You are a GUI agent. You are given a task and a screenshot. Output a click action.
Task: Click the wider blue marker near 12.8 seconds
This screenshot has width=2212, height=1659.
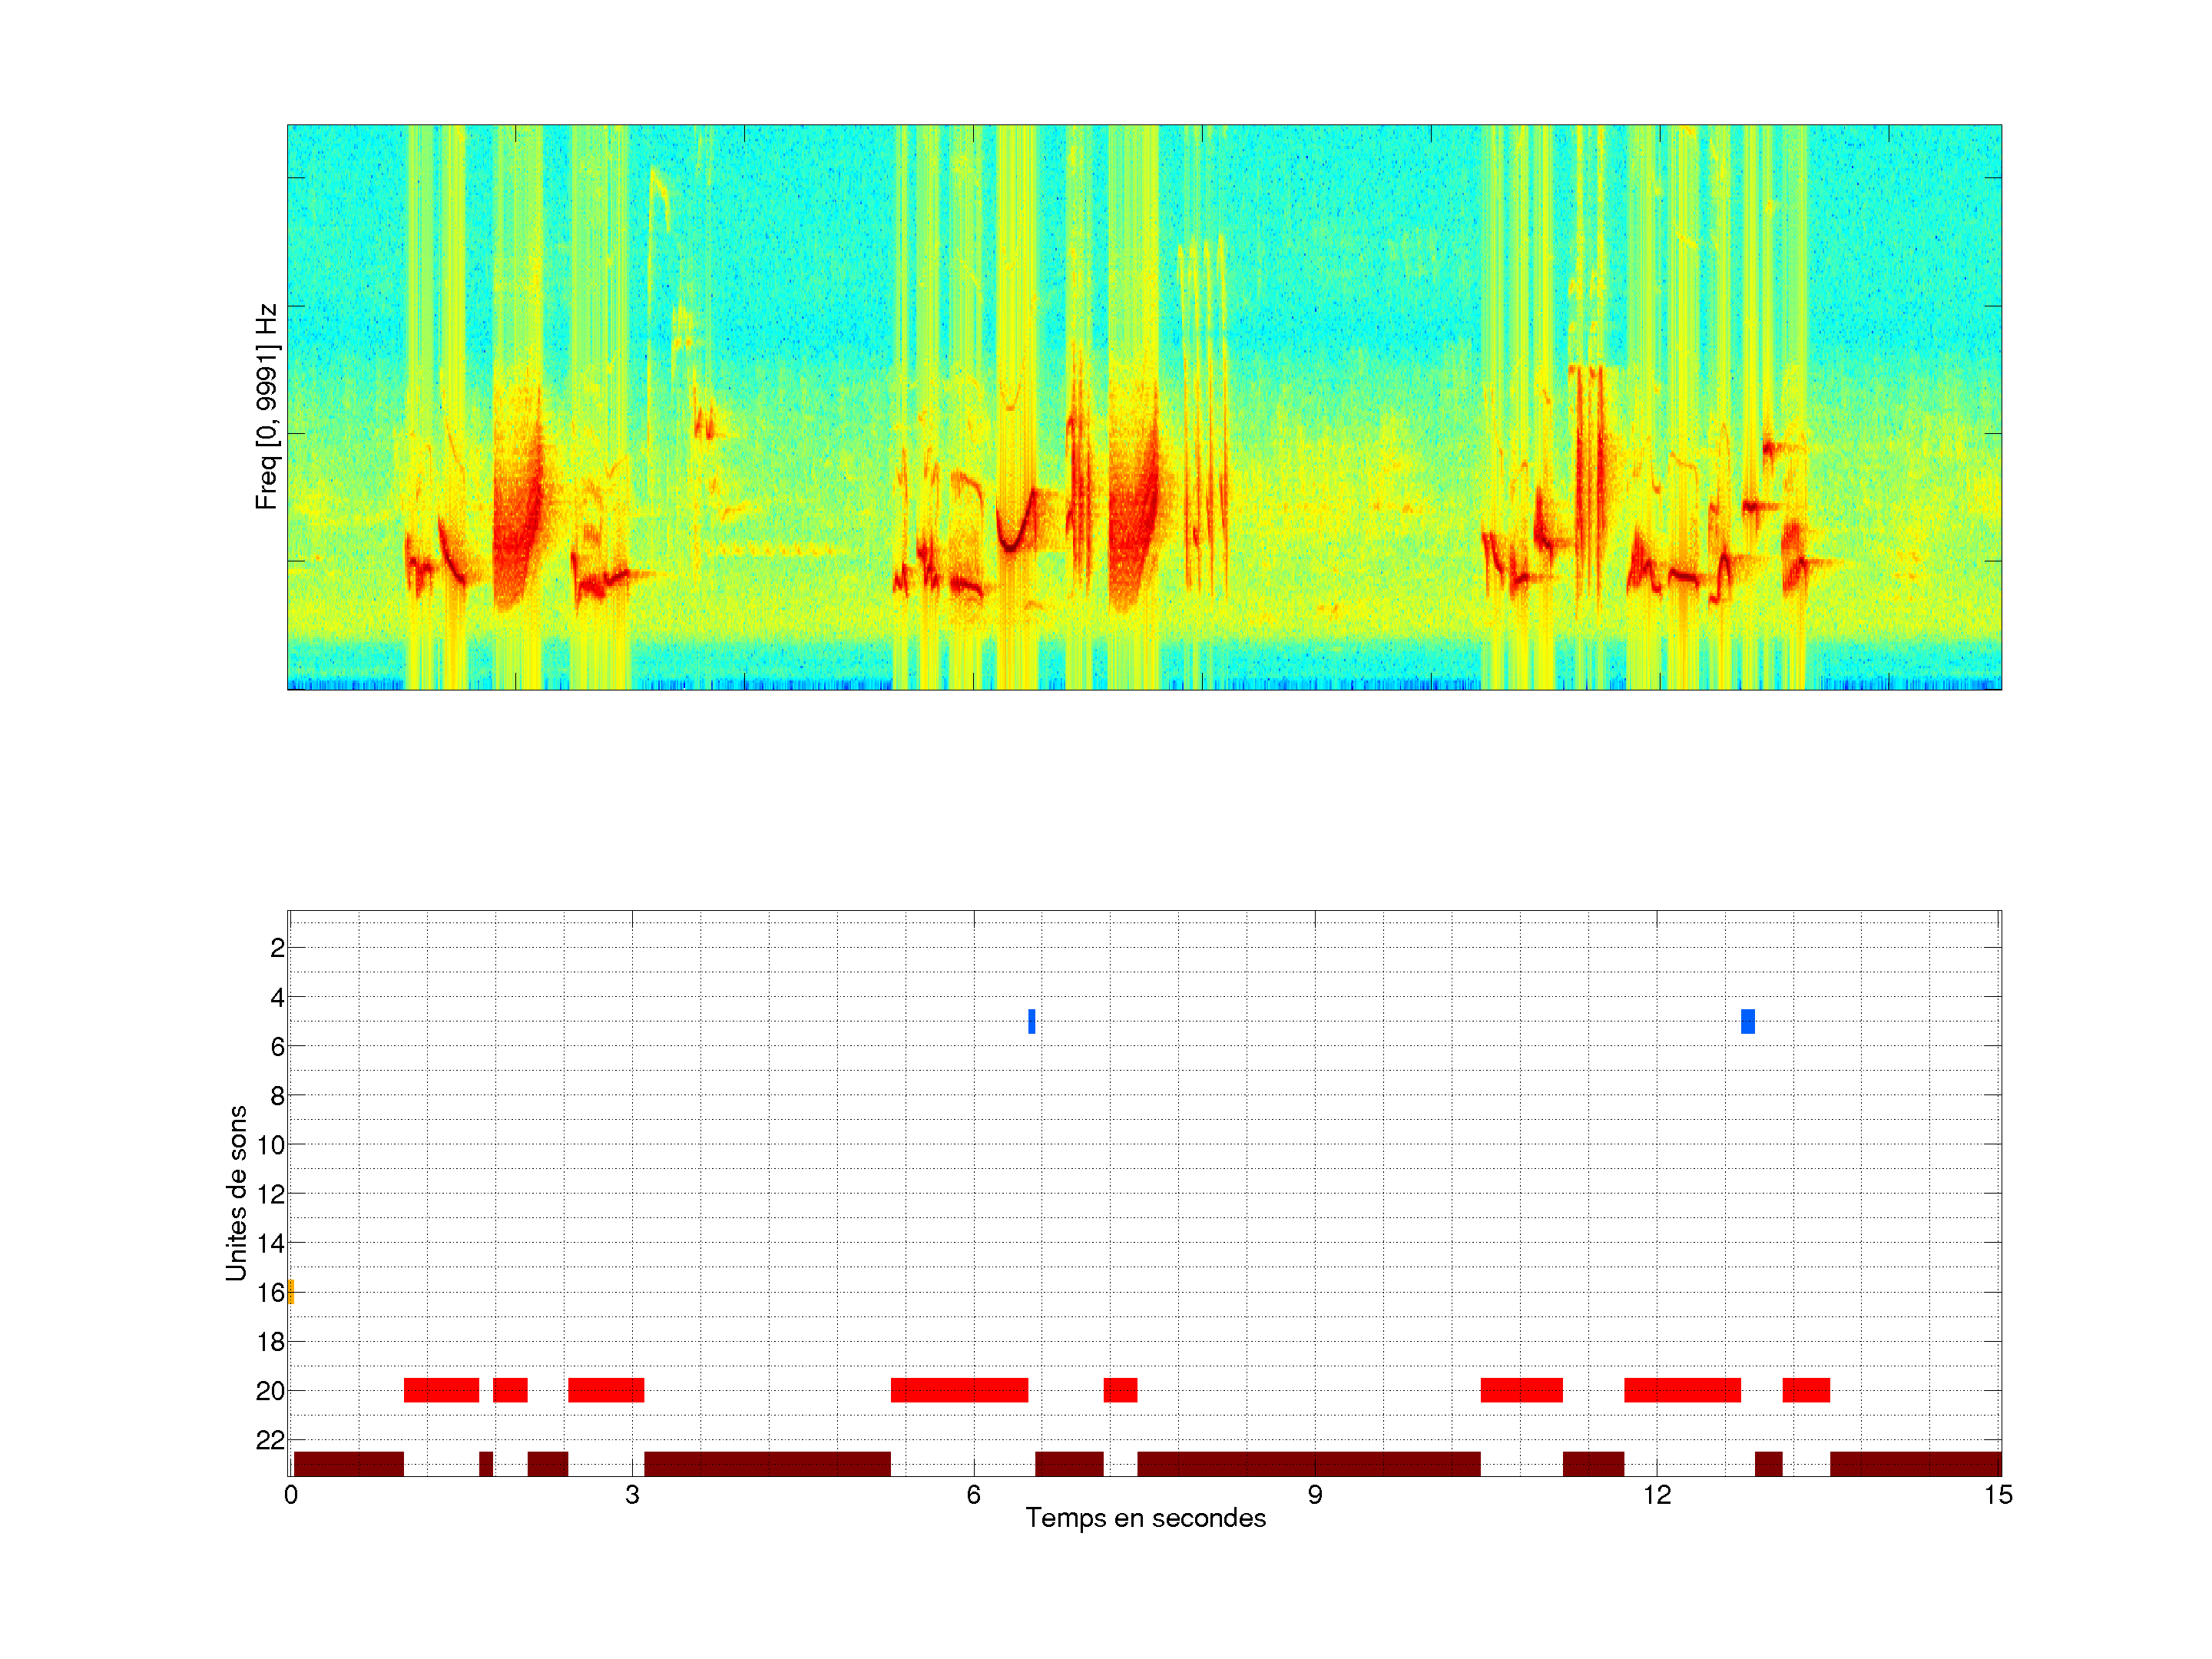coord(1747,1021)
